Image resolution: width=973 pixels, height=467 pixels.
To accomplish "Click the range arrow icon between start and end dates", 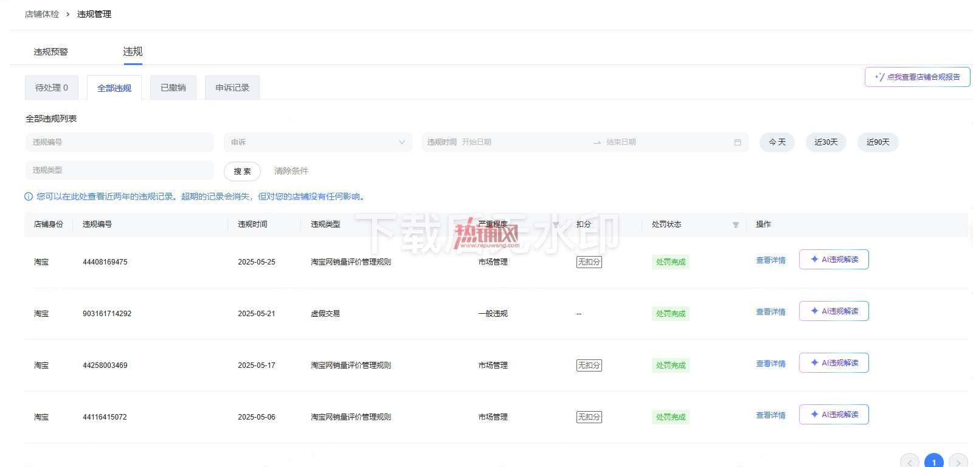I will coord(597,142).
